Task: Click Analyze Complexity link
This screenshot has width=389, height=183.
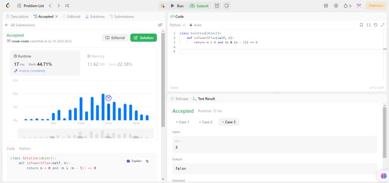Action: coord(30,71)
